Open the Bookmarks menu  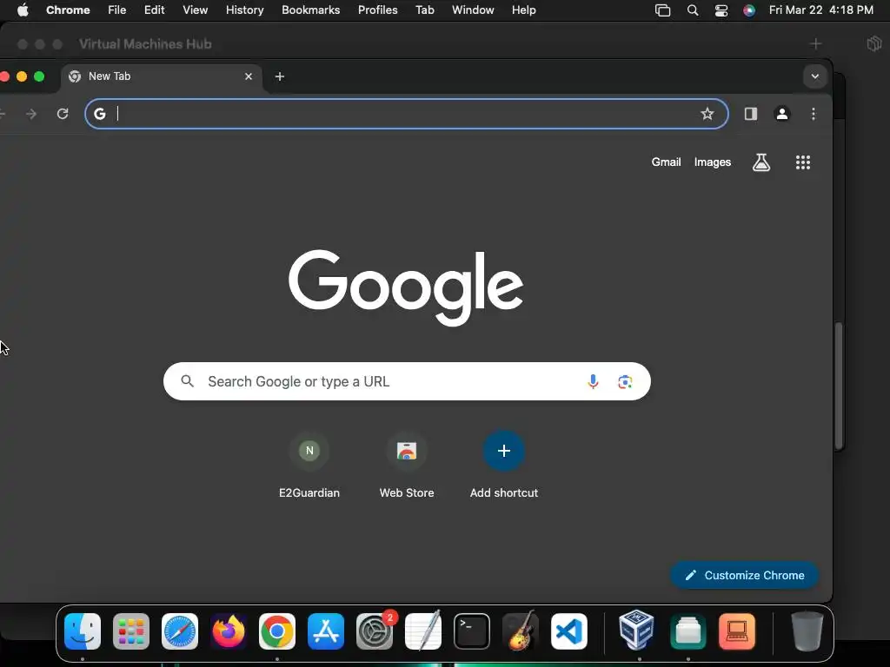[x=310, y=10]
